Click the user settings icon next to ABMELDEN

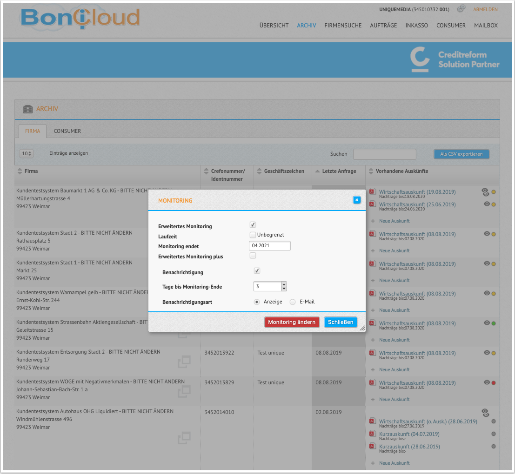[x=461, y=9]
